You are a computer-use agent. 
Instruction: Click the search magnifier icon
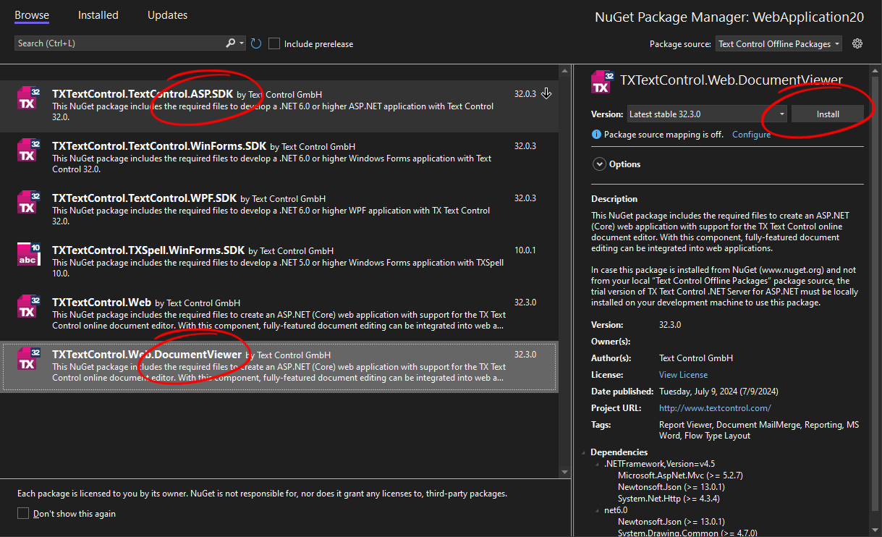pos(231,43)
